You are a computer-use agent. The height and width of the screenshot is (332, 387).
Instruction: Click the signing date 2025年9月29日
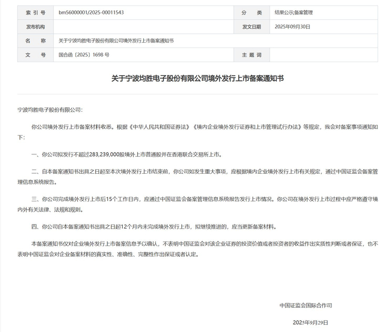(311, 323)
